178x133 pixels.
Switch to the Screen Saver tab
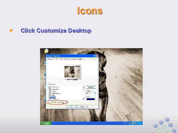pyautogui.click(x=64, y=59)
